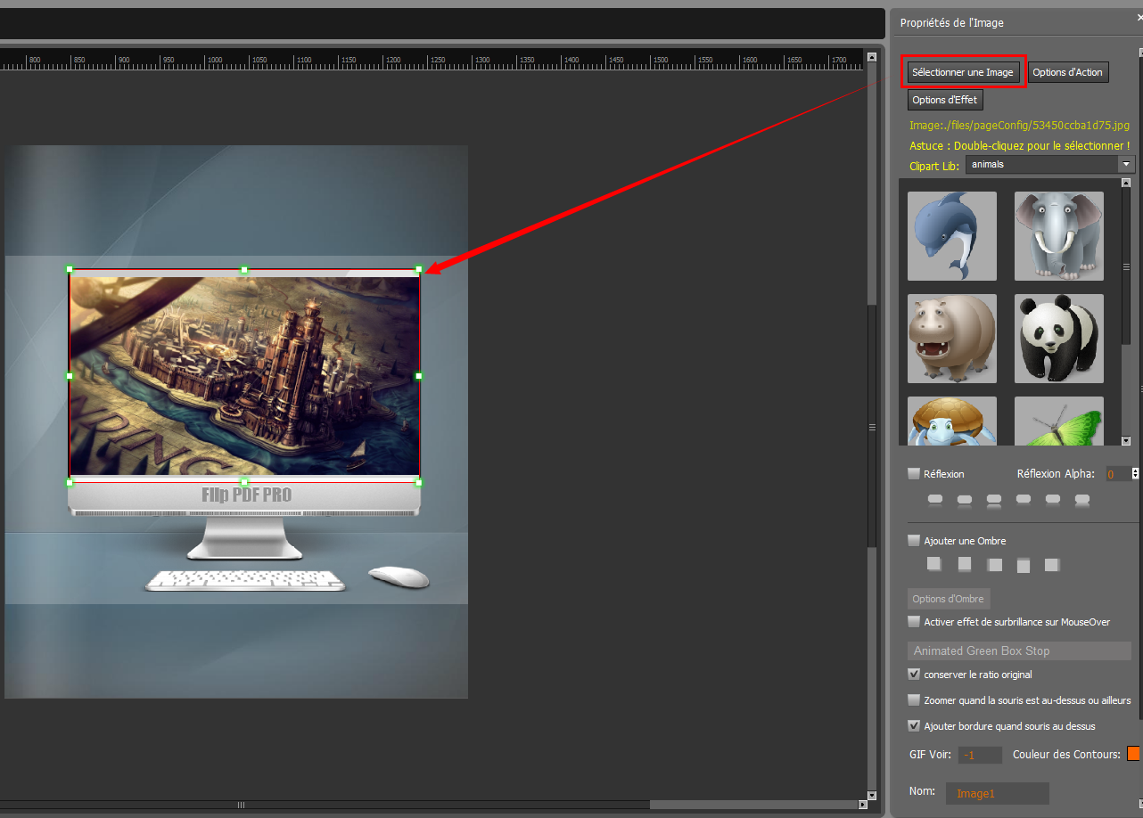The image size is (1143, 818).
Task: Pick the first reflection style preset
Action: [935, 501]
